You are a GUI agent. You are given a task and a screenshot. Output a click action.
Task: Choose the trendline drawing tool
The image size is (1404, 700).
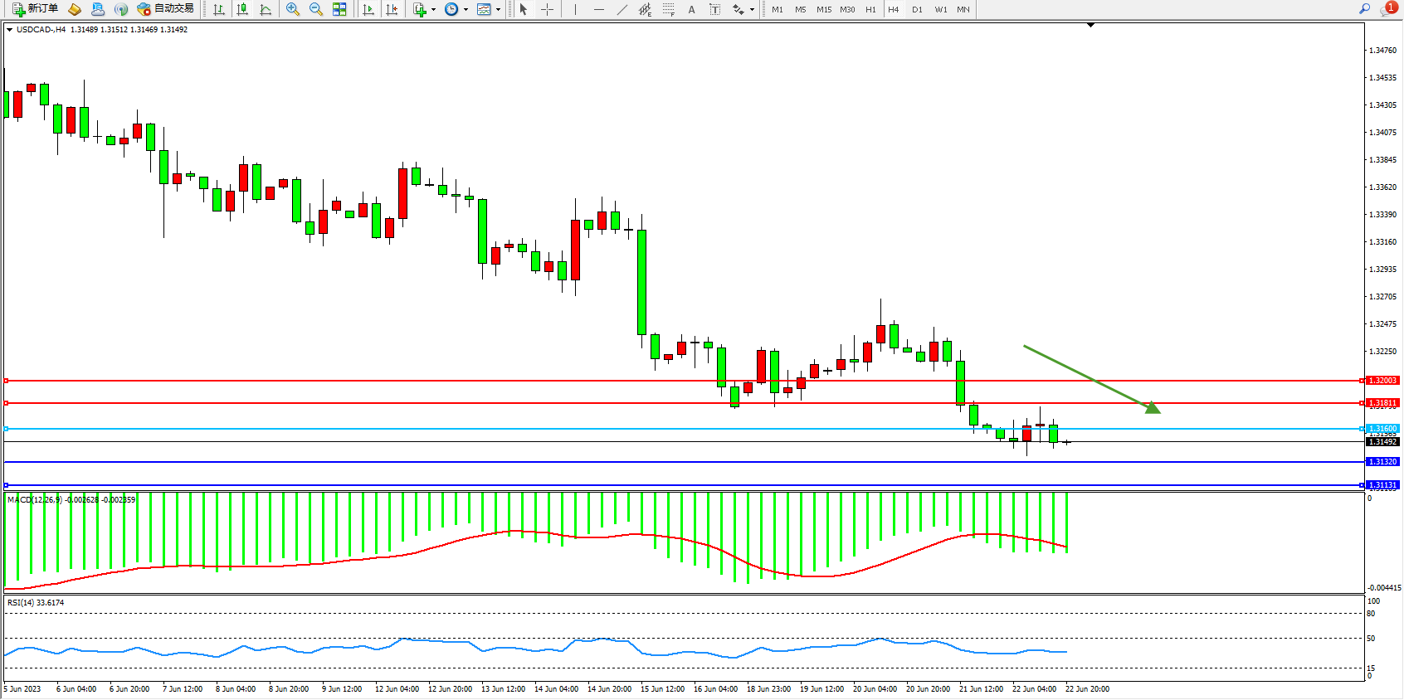[x=622, y=9]
